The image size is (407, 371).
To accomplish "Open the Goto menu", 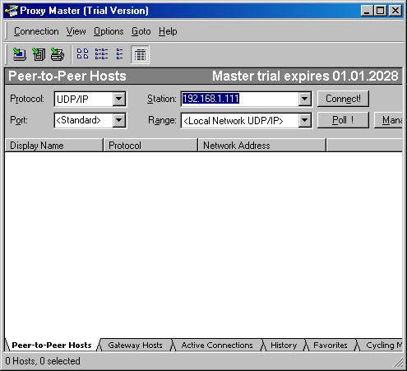I will click(141, 31).
